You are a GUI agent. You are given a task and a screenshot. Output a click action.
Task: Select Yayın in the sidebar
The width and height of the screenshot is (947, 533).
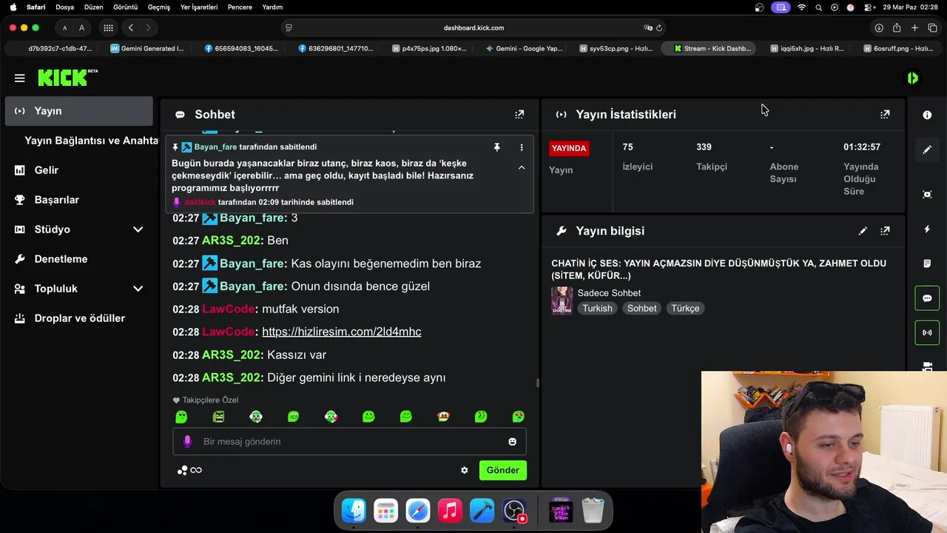78,111
